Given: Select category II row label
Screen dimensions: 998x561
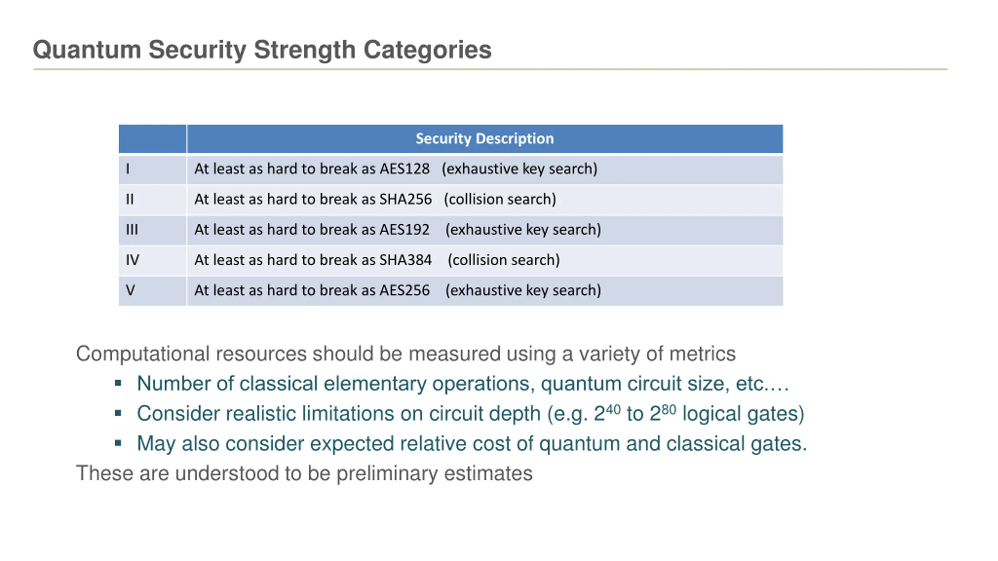Looking at the screenshot, I should click(x=152, y=200).
